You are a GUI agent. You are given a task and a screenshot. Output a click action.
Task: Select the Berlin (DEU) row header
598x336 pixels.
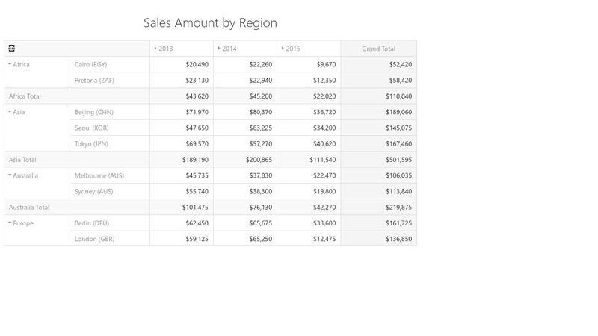92,223
